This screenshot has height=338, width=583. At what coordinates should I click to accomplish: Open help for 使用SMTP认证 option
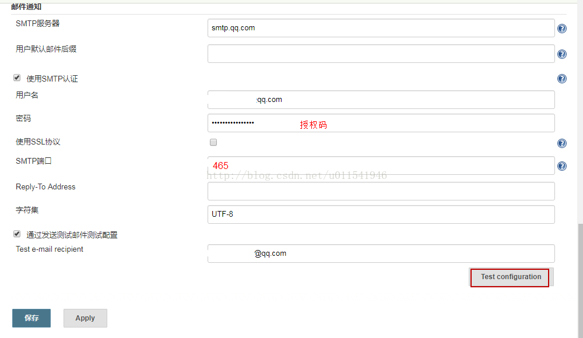pyautogui.click(x=561, y=78)
